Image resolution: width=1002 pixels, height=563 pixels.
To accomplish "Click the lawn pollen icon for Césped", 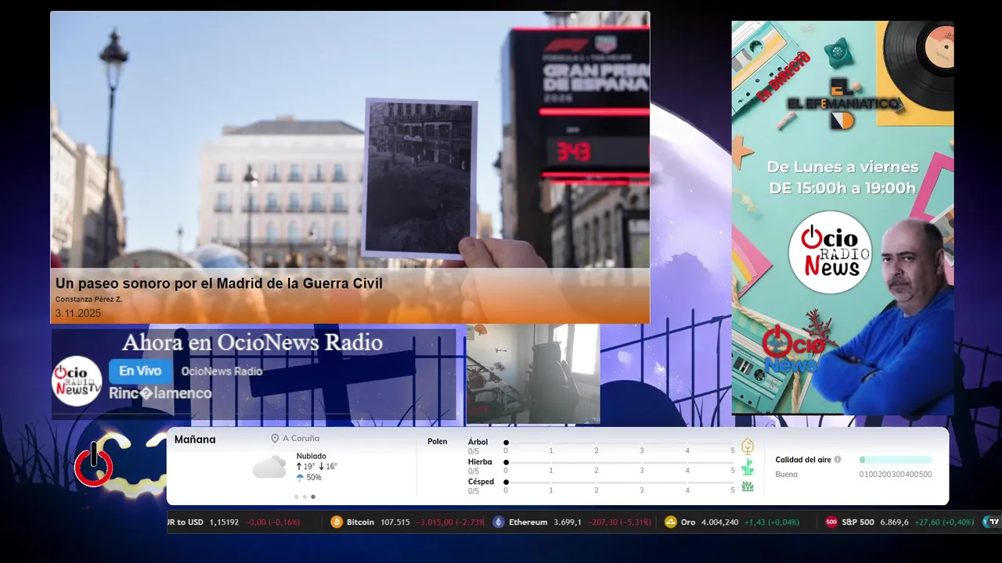I will click(748, 486).
